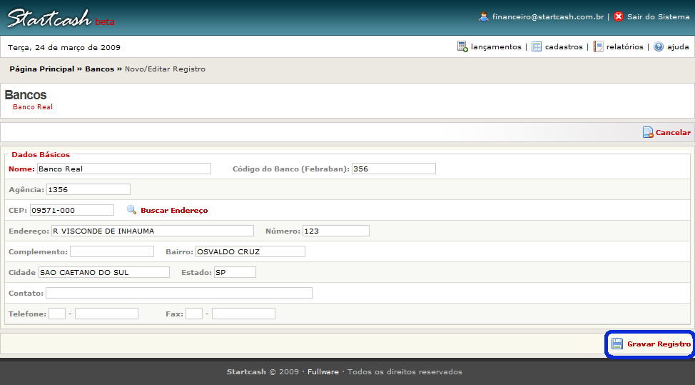Click the lançamentos calculator icon

[462, 46]
